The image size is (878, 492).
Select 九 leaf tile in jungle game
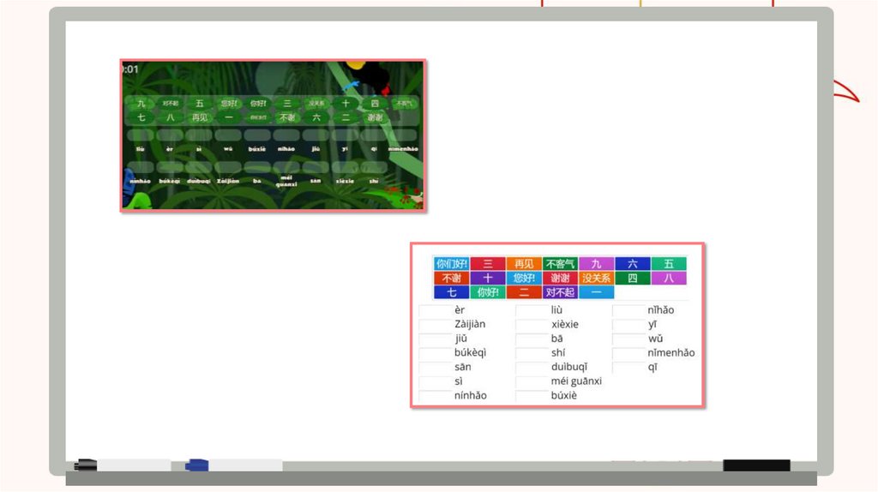(141, 104)
